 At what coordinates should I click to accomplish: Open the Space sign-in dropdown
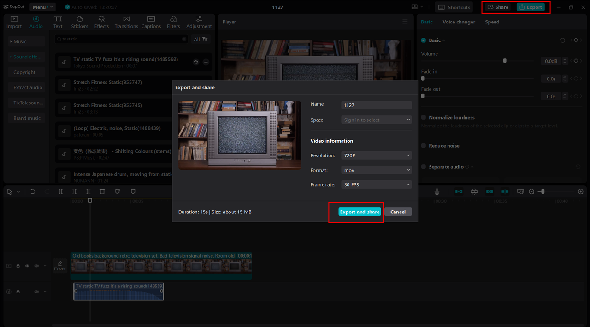pyautogui.click(x=377, y=120)
